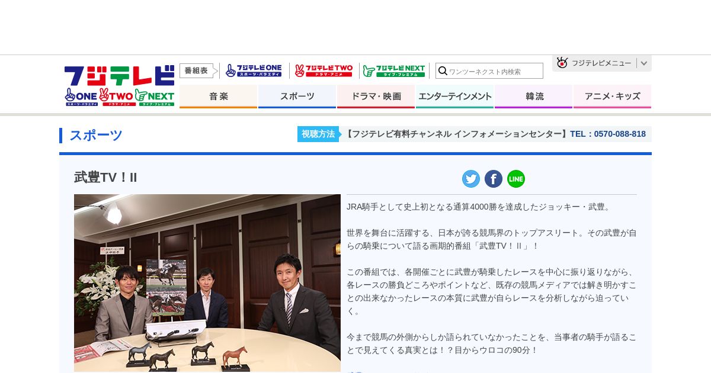Screen dimensions: 711x373
Task: Expand the フジテレビメニュー dropdown arrow
Action: (x=644, y=63)
